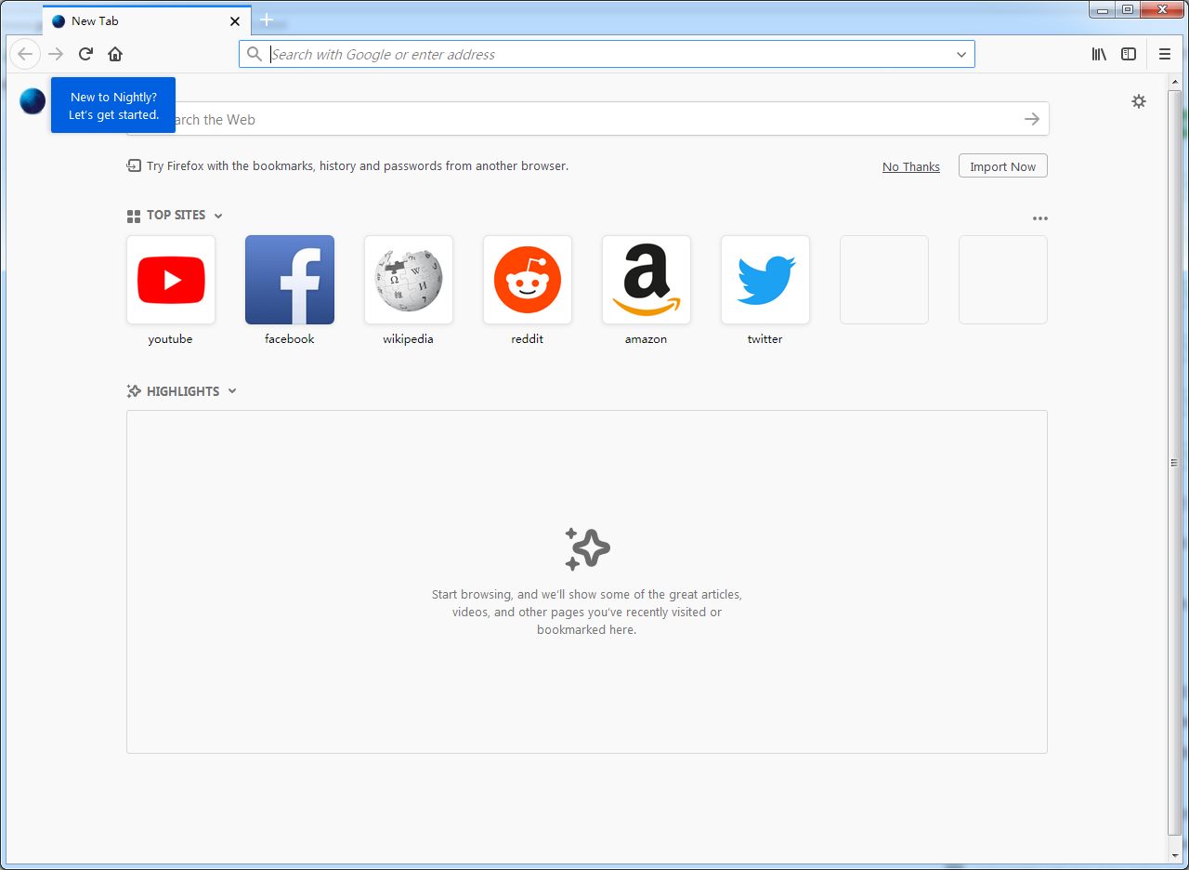The image size is (1189, 870).
Task: Click the New to Nightly tooltip
Action: (x=113, y=105)
